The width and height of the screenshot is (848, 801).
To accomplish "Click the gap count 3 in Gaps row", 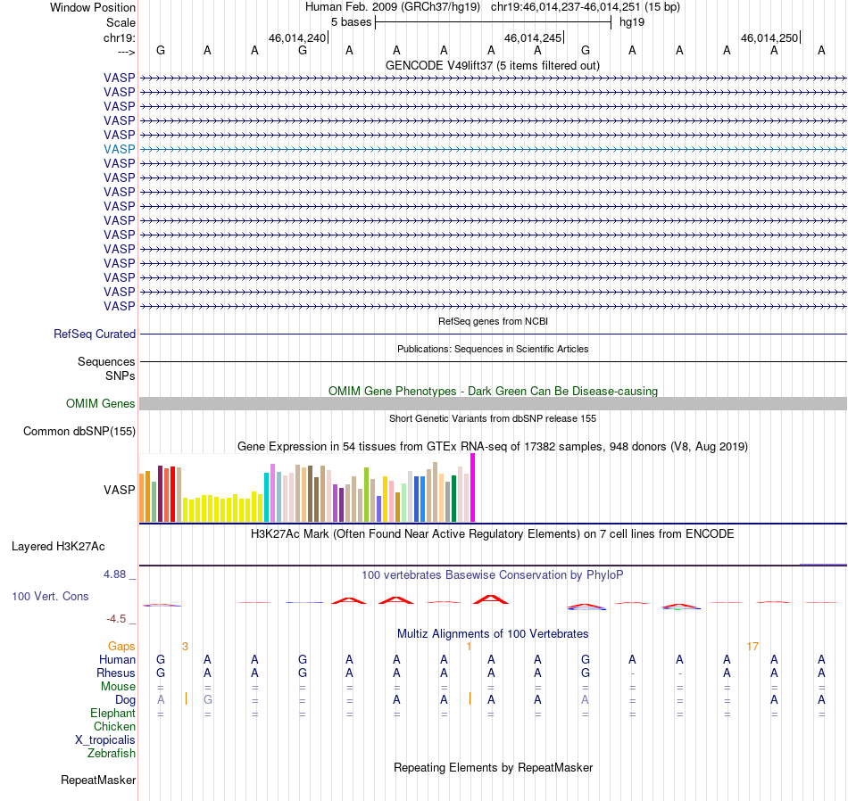I will (185, 647).
